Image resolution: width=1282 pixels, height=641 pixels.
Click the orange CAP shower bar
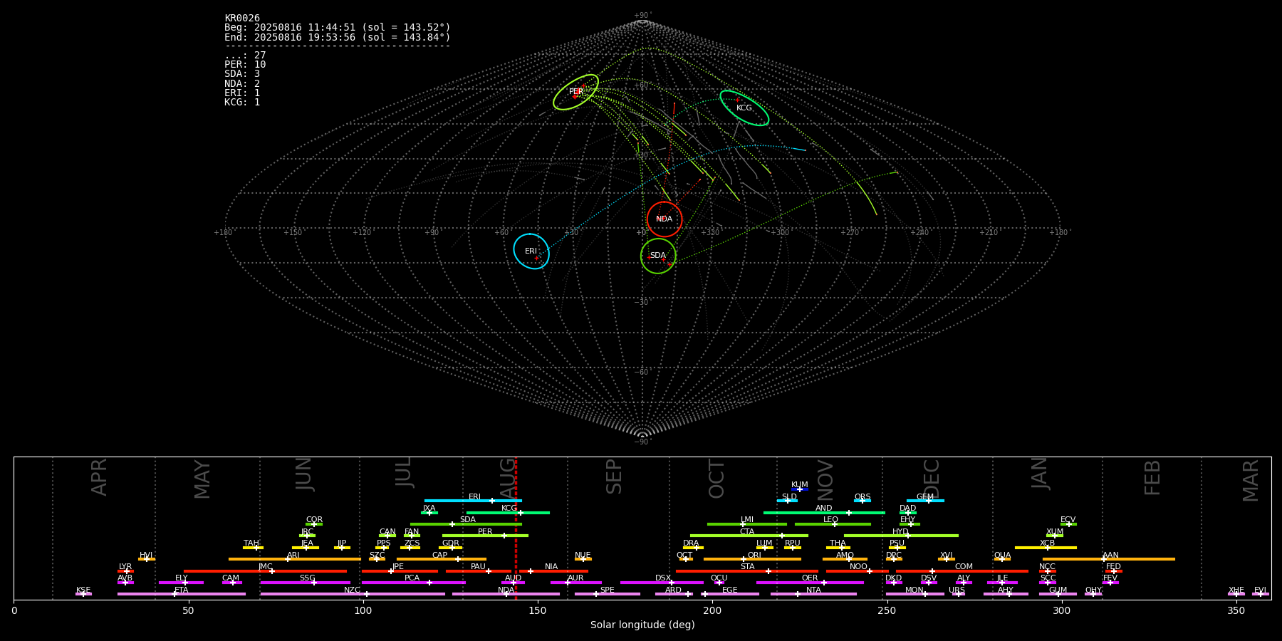tap(442, 559)
